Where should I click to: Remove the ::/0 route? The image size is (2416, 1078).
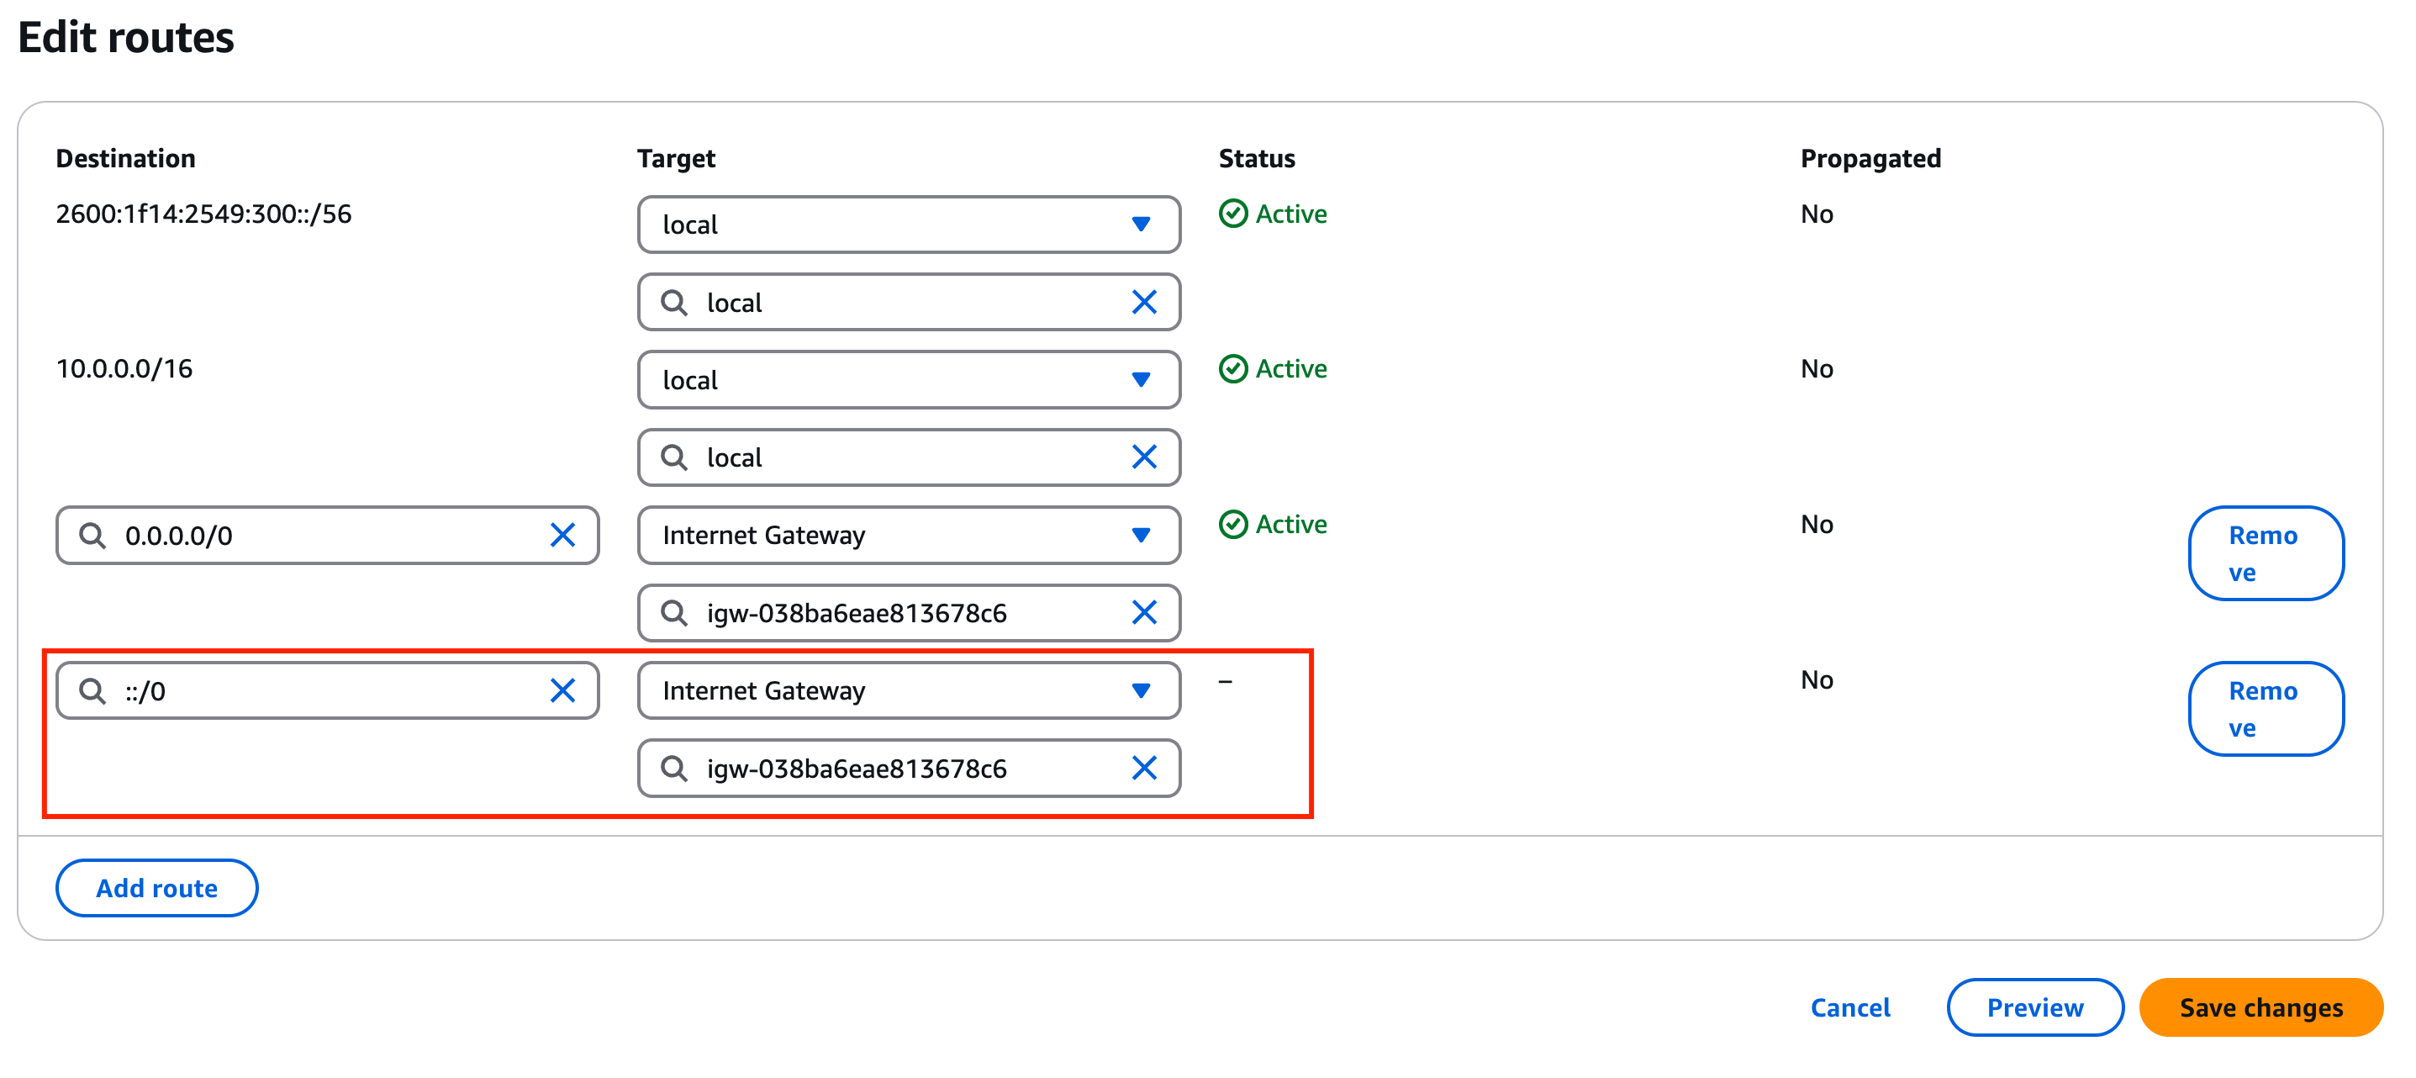point(2265,710)
